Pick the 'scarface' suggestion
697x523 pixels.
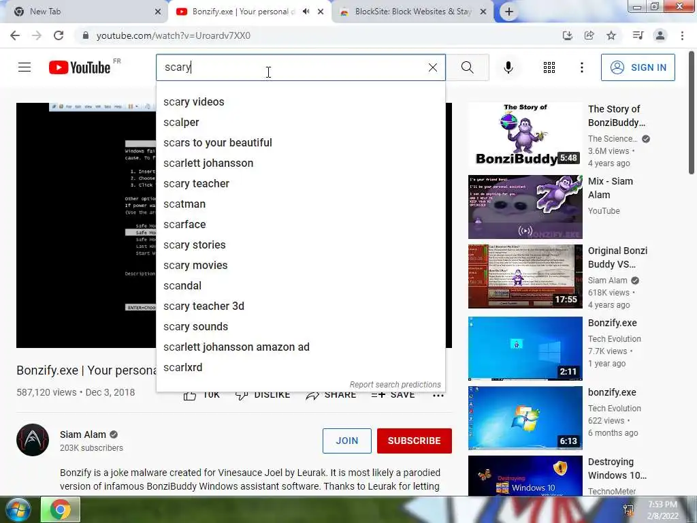pos(300,225)
